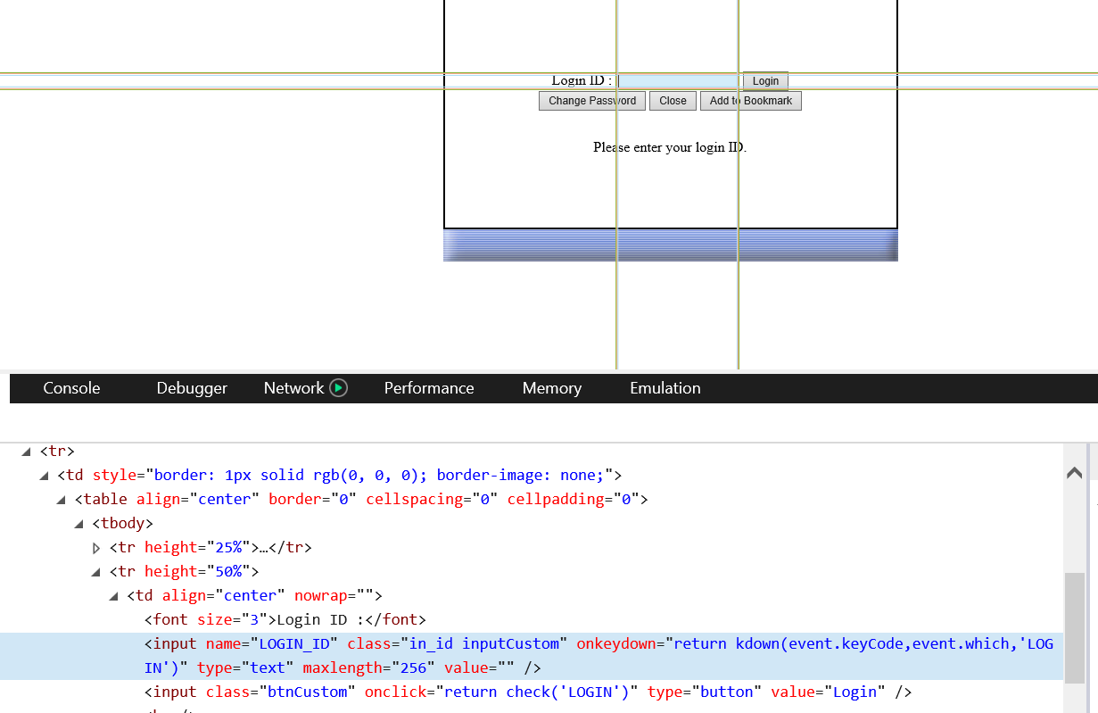Select the input name LOGIN_ID line

532,656
